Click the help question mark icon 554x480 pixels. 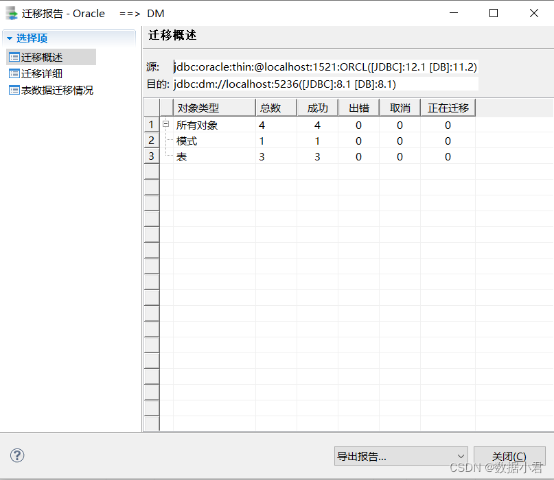click(17, 455)
